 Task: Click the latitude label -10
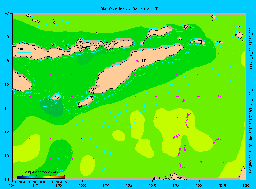point(6,85)
